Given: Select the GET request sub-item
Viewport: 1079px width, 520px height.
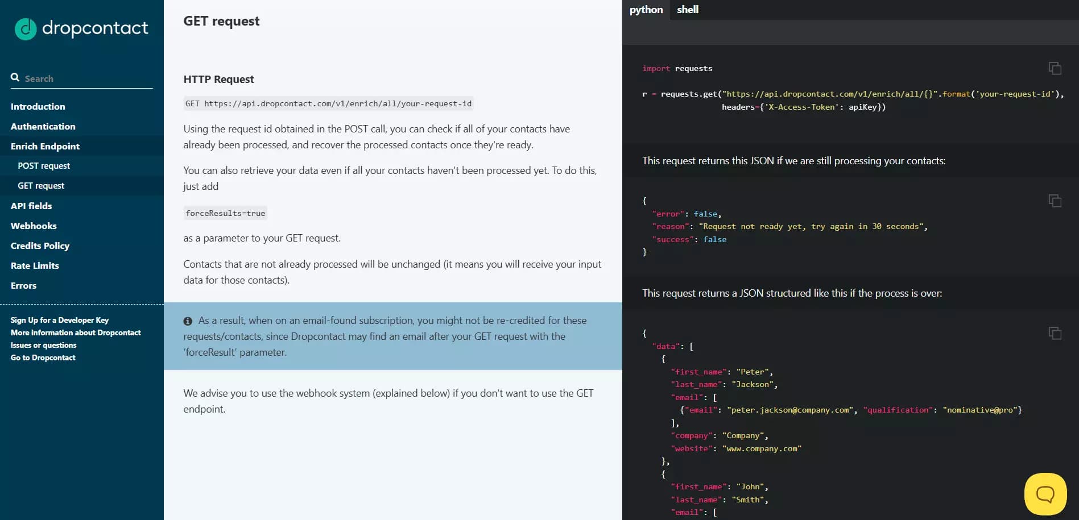Looking at the screenshot, I should click(x=41, y=186).
